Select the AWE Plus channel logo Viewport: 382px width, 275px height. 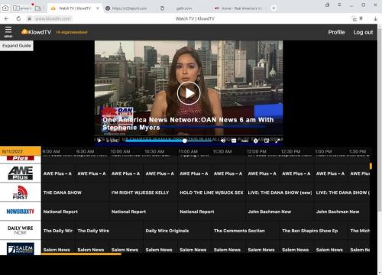(x=21, y=173)
